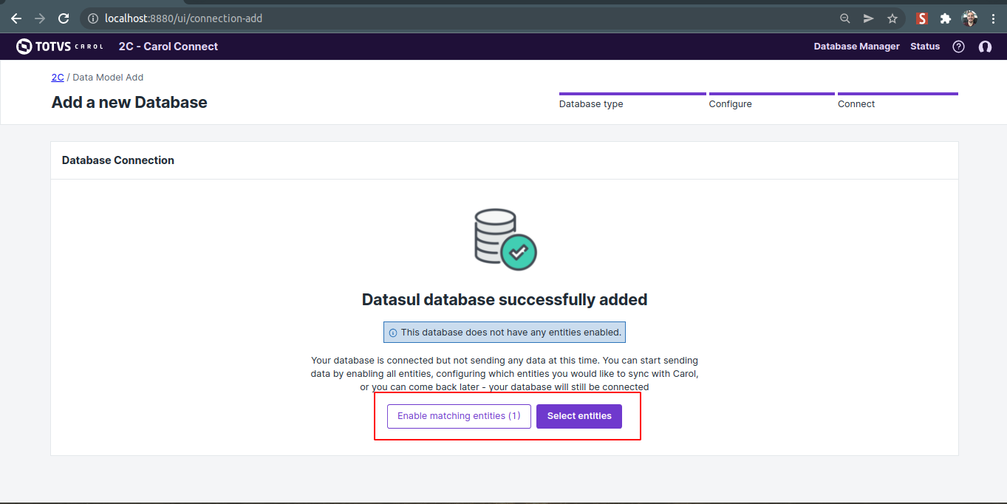Click the Data Model Add breadcrumb text
This screenshot has width=1007, height=504.
(108, 77)
